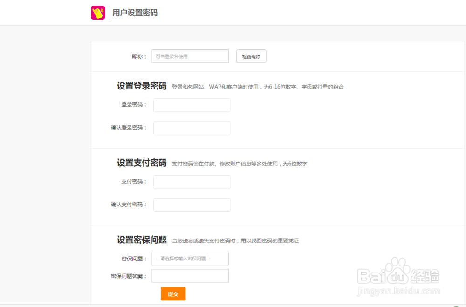Click the 昵称 nickname input field
Viewport: 466px width, 307px height.
[x=190, y=56]
